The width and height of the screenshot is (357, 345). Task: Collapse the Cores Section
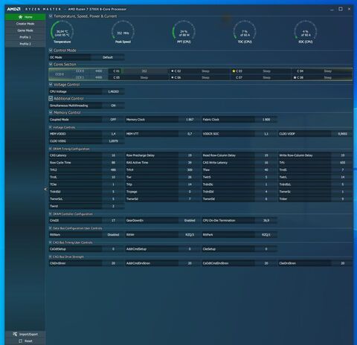click(x=51, y=64)
